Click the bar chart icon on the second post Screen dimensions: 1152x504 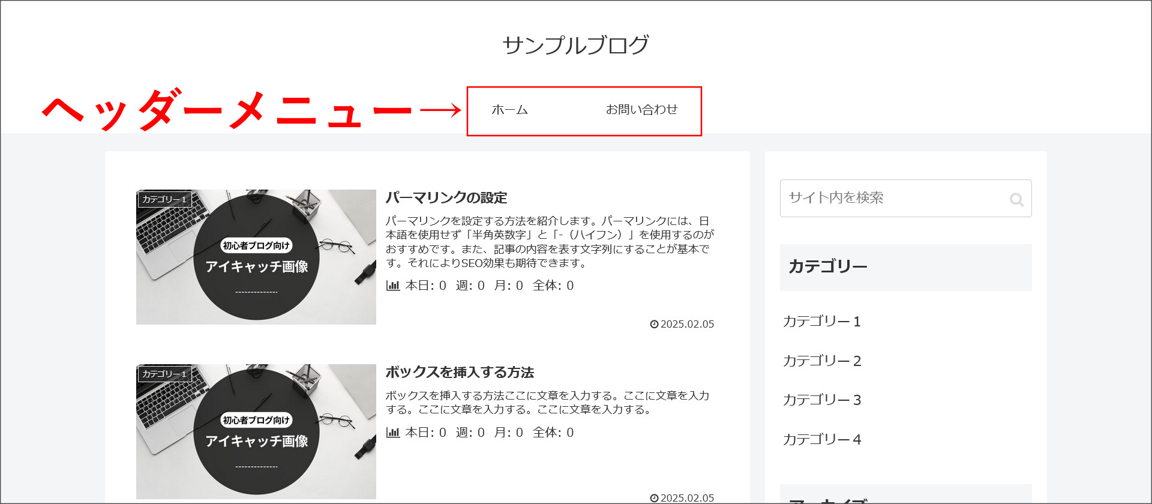[393, 433]
